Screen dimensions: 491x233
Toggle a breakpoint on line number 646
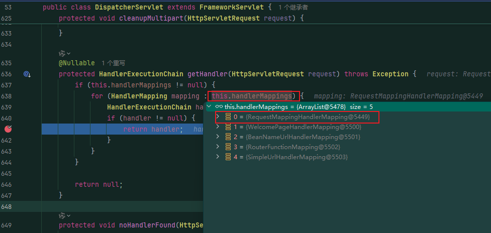pyautogui.click(x=7, y=184)
